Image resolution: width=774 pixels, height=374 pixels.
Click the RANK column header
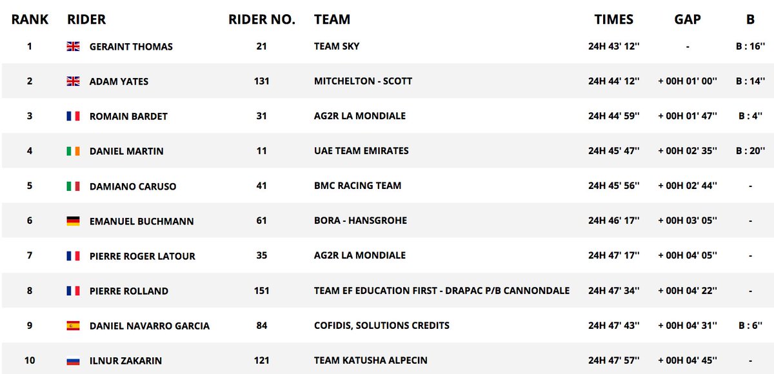tap(30, 19)
